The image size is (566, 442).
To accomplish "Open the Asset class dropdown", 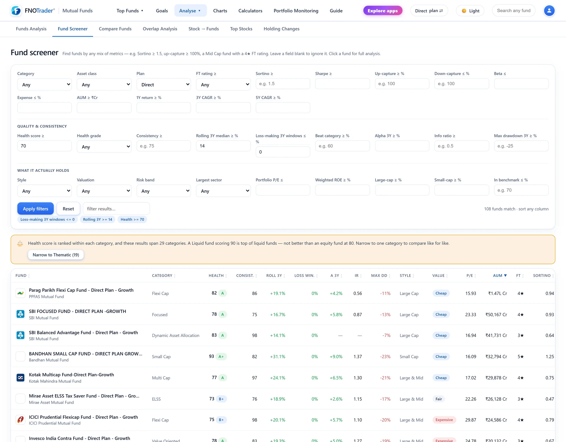I will pyautogui.click(x=104, y=85).
